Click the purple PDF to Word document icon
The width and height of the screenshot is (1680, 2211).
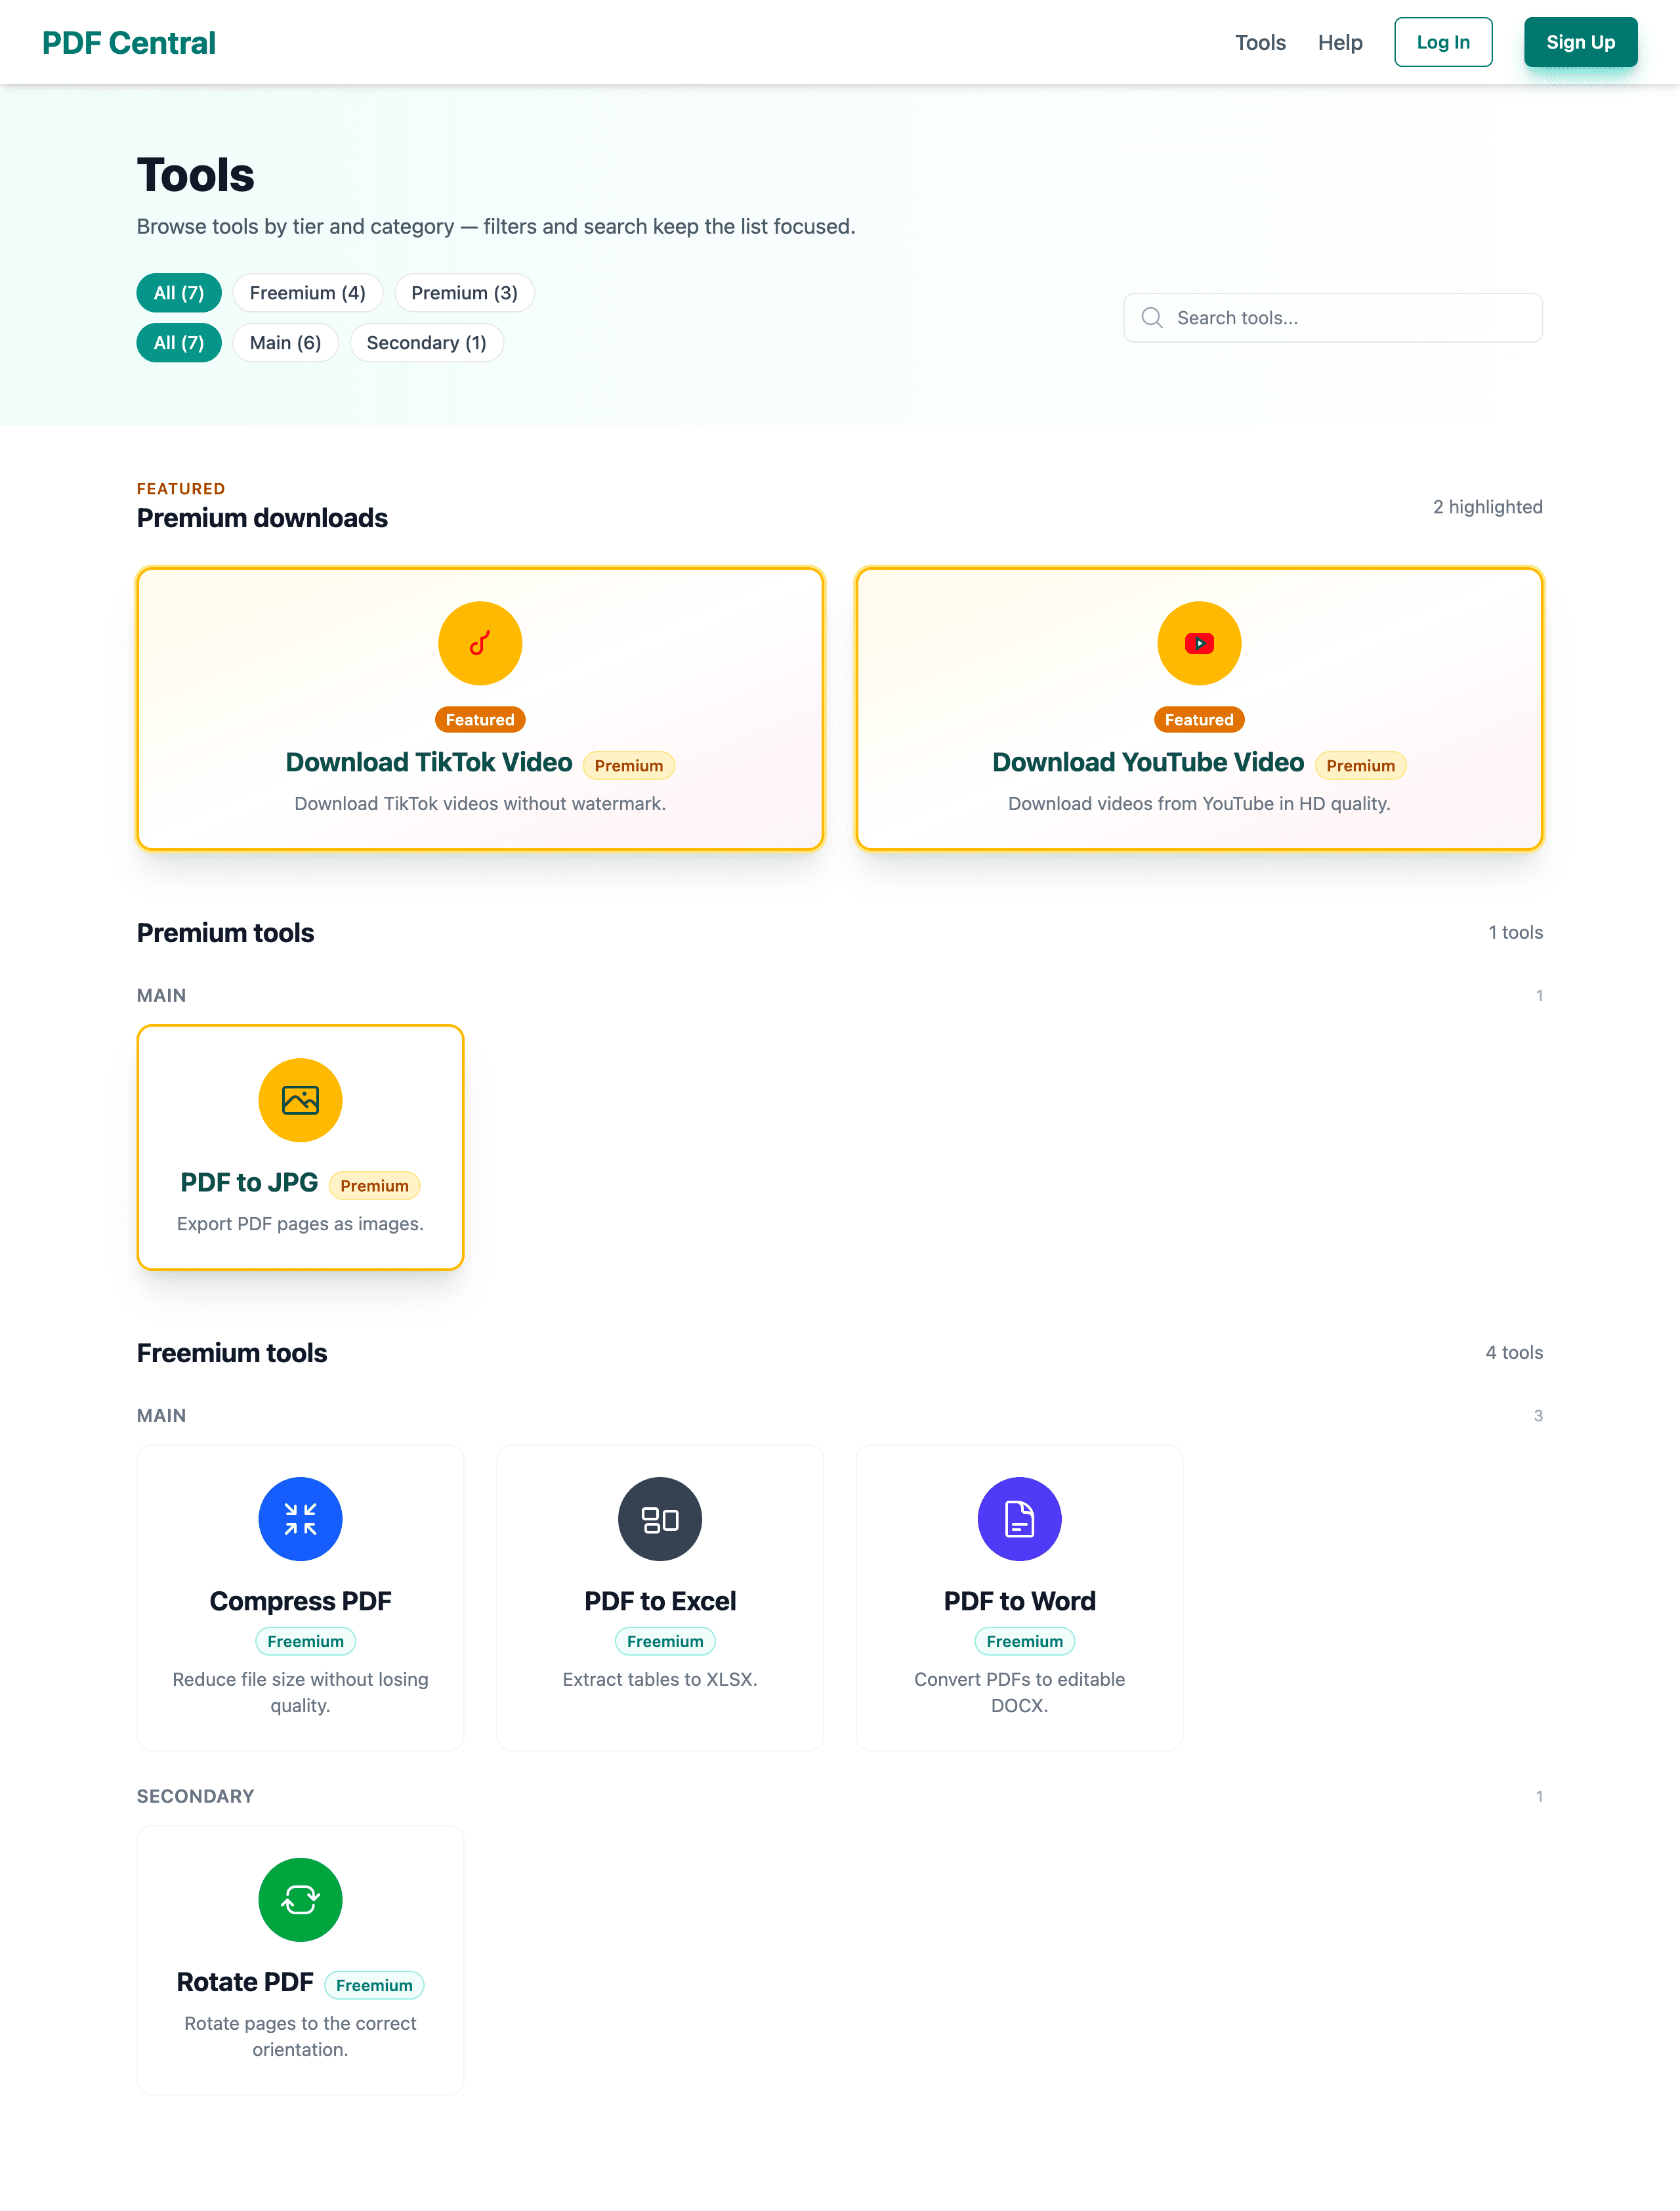tap(1019, 1518)
